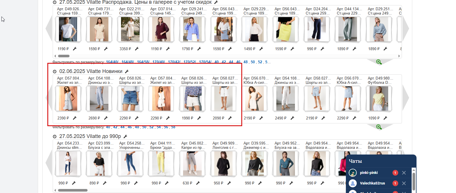Click the wrench next to the 890 ₽ price
456x193 pixels.
[x=105, y=183]
